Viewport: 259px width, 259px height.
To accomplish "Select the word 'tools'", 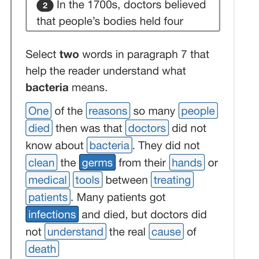I will pos(88,180).
